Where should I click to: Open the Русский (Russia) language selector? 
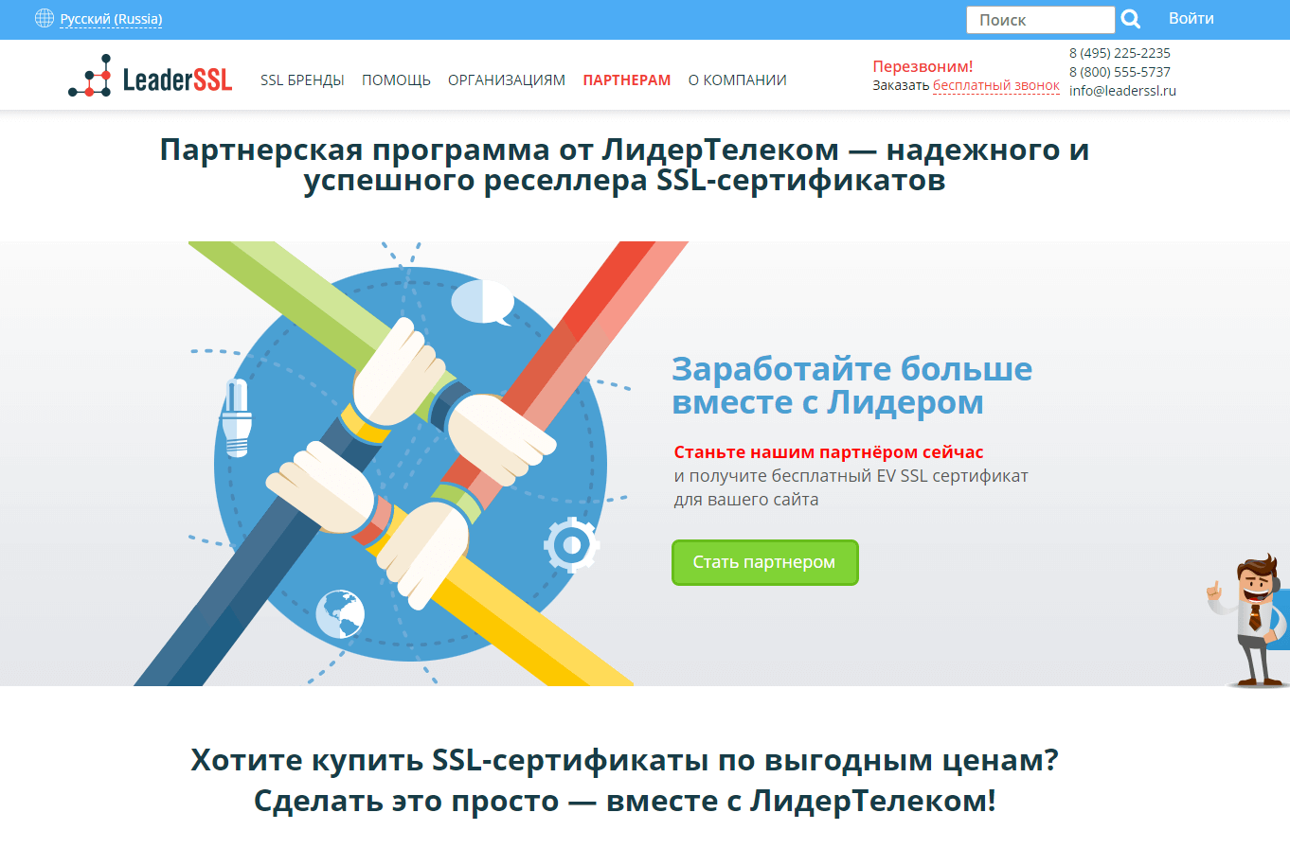point(111,19)
